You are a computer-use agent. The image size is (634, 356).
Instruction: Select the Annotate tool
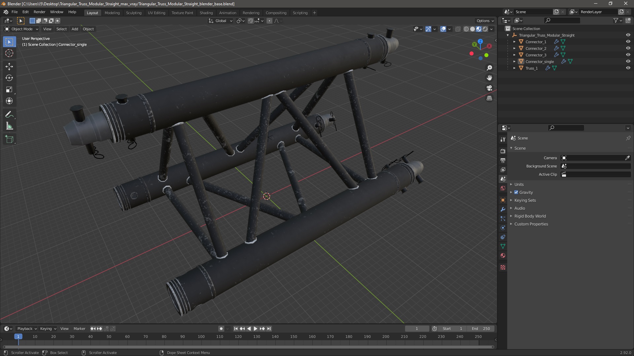9,115
